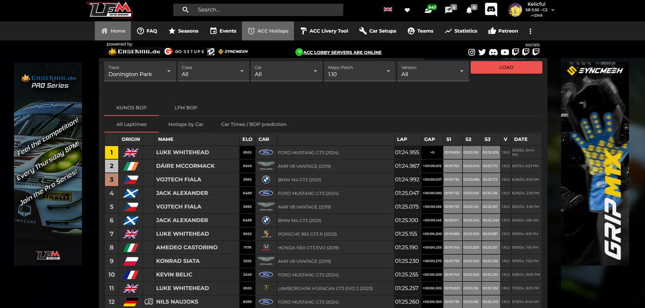Screen dimensions: 645x308
Task: Click the lap time 01:24.955
Action: pyautogui.click(x=406, y=153)
